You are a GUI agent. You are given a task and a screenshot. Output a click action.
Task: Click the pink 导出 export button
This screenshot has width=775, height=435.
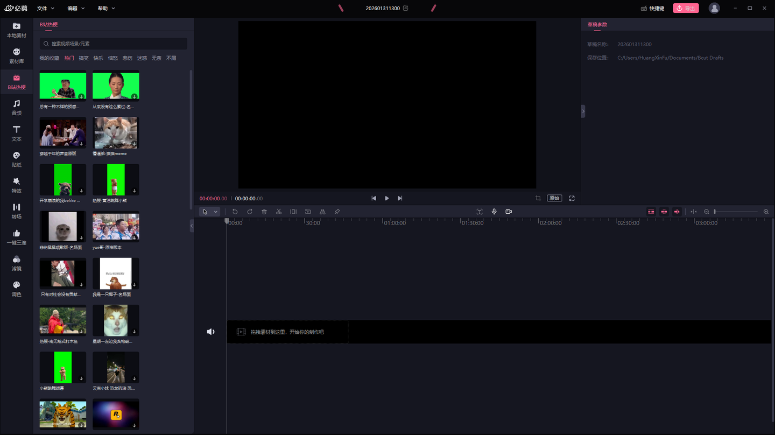coord(686,9)
